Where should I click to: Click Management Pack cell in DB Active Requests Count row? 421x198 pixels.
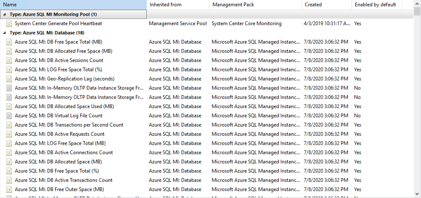click(256, 134)
